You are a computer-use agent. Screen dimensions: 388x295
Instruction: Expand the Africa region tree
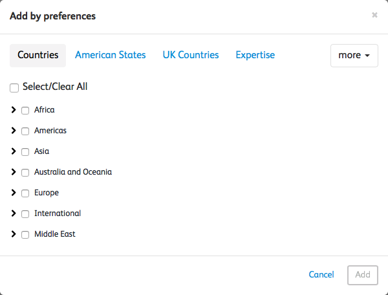pyautogui.click(x=14, y=110)
